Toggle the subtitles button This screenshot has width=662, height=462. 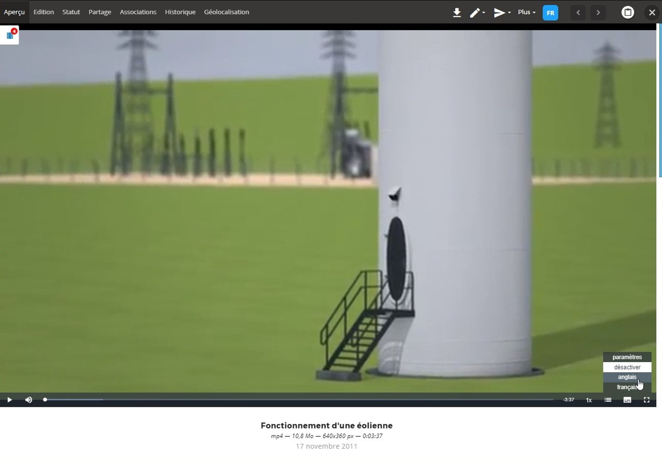tap(627, 400)
